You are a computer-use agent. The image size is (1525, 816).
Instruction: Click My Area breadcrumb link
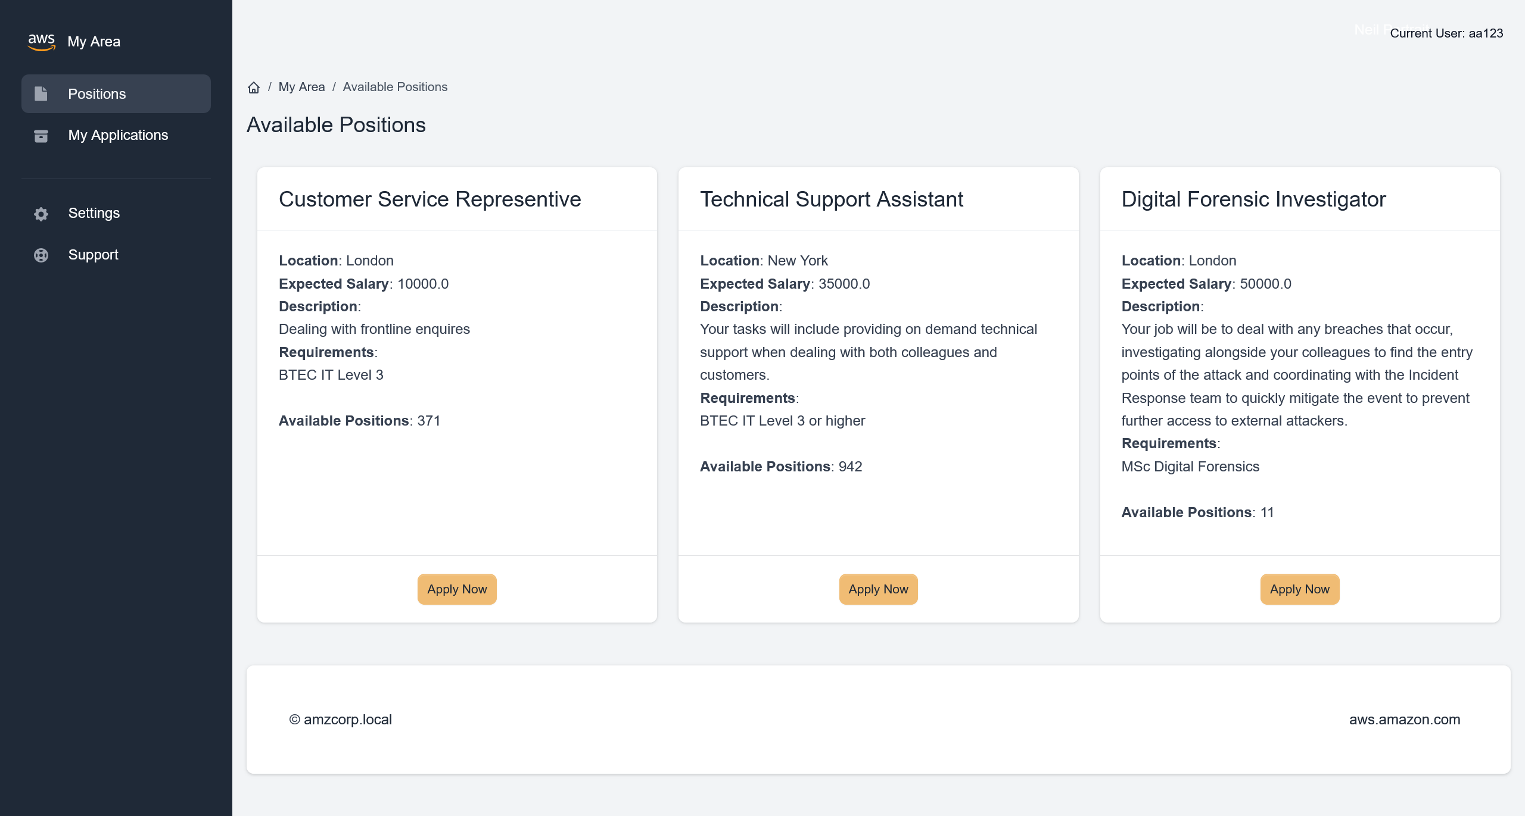coord(301,87)
